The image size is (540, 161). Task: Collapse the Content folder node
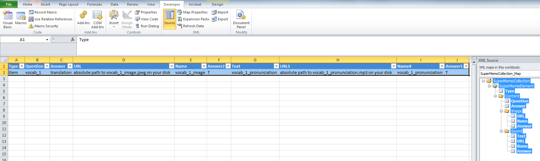(x=495, y=96)
